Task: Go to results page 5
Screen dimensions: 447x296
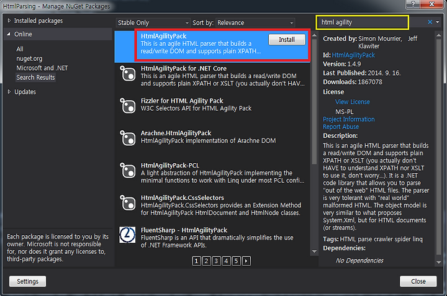Action: pos(237,261)
